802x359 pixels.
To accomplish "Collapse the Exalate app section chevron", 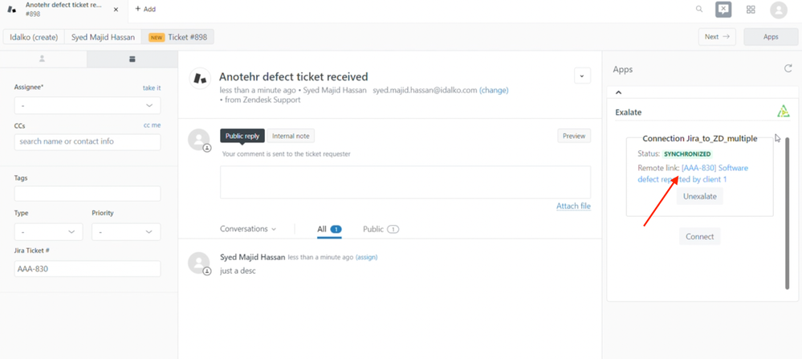I will click(618, 92).
